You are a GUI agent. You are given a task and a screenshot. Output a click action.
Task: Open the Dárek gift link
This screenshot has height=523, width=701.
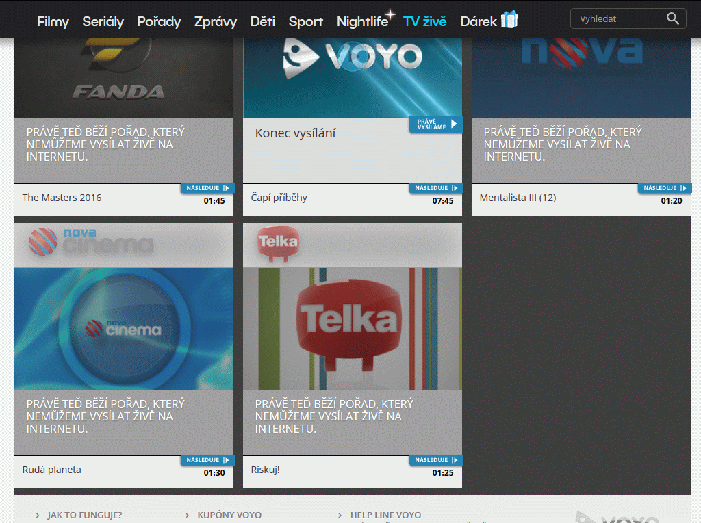pos(479,21)
